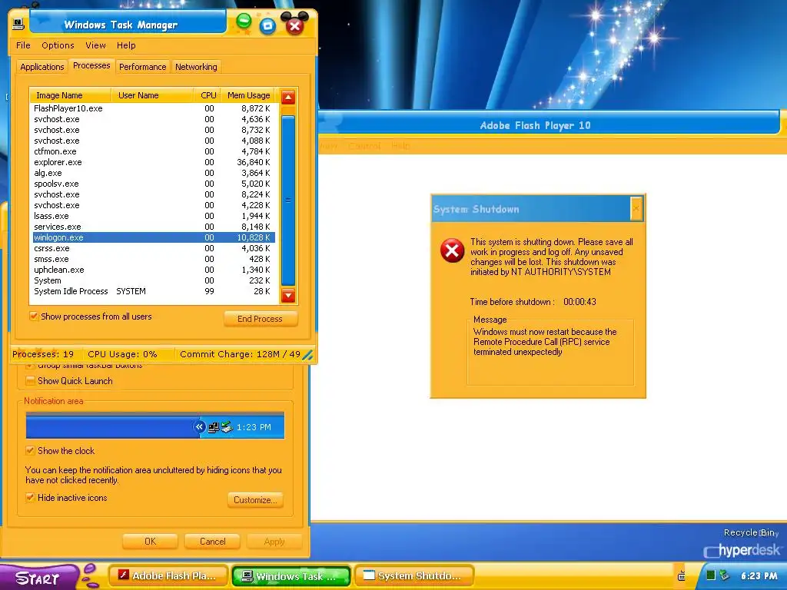Screen dimensions: 787x590
Task: Select explorer.exe process row
Action: [153, 162]
